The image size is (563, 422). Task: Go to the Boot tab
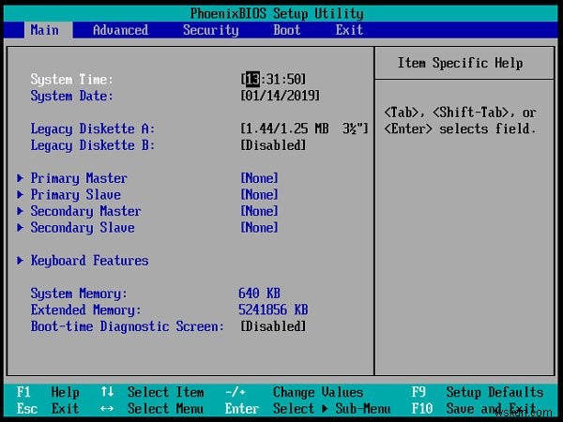[286, 30]
